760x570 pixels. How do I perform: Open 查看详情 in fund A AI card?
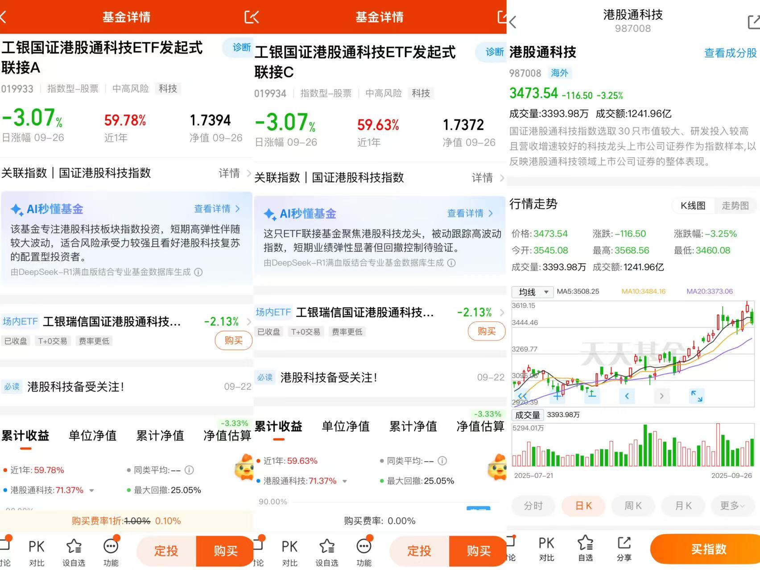(217, 208)
